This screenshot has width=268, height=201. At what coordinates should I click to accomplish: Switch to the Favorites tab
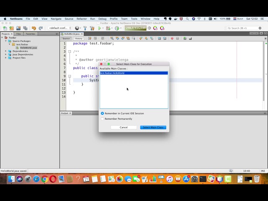[31, 34]
